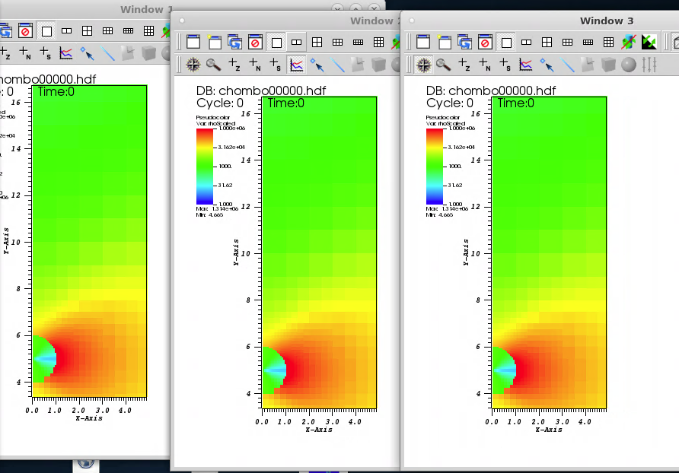Delete window icon in Window 2
Image resolution: width=679 pixels, height=473 pixels.
pyautogui.click(x=255, y=42)
